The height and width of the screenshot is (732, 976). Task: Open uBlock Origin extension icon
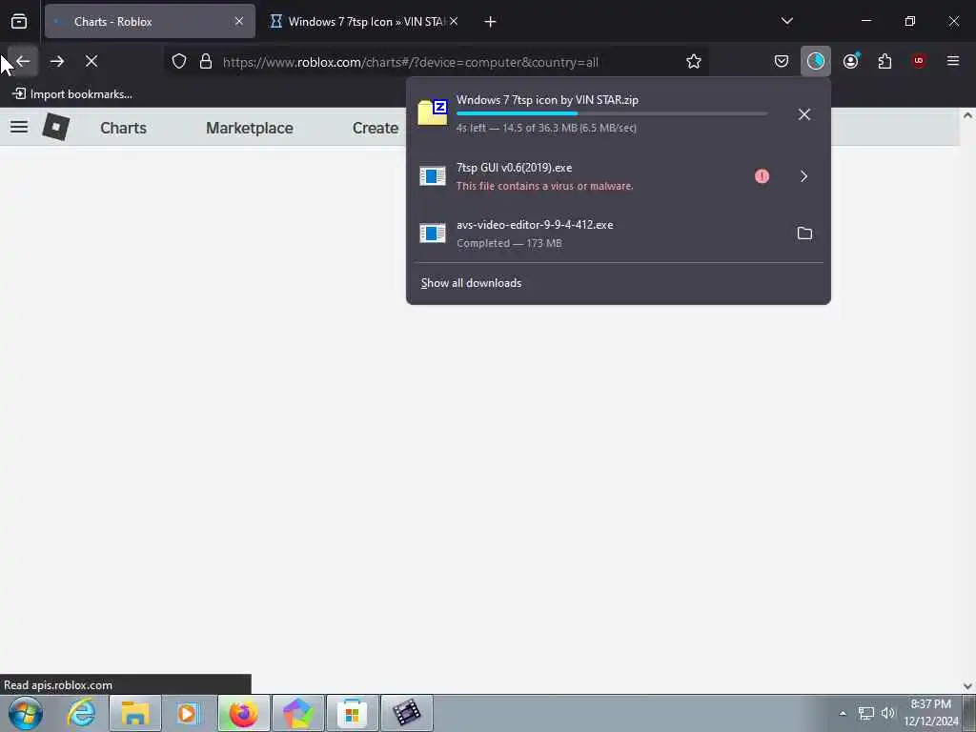[x=919, y=62]
